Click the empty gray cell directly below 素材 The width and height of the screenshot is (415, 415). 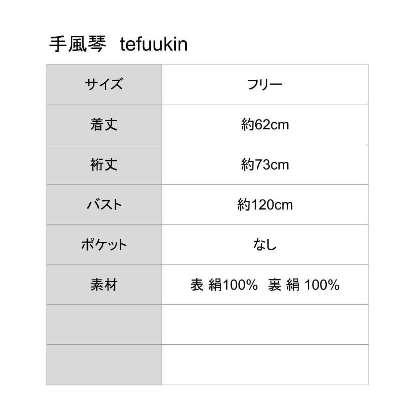click(104, 325)
